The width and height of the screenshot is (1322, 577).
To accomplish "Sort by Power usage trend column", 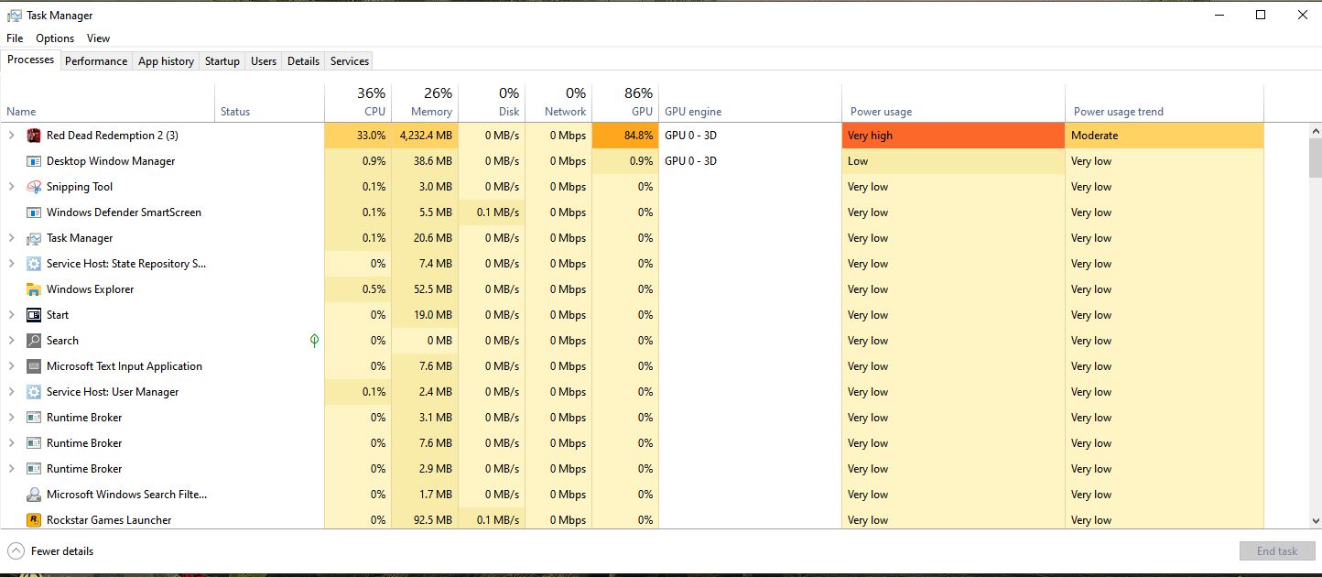I will point(1165,103).
